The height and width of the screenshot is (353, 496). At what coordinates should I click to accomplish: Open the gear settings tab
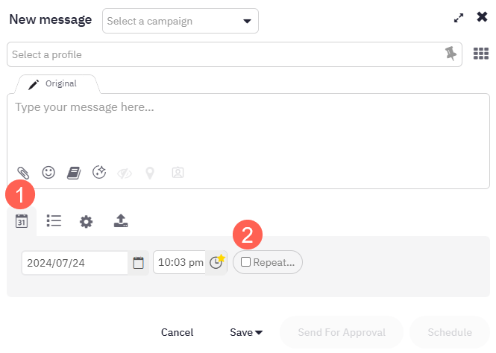(86, 222)
